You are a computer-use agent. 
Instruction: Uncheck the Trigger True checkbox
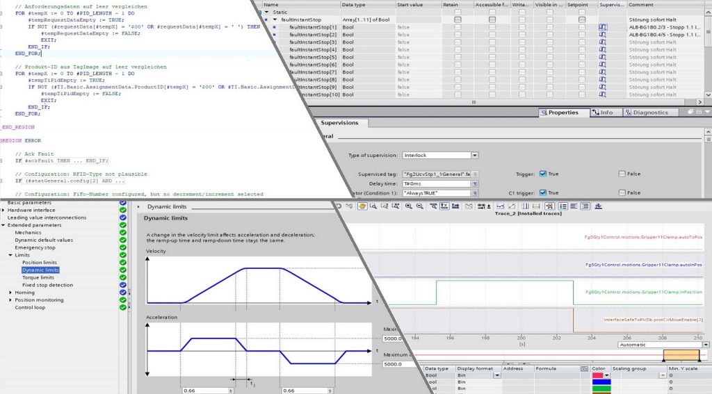click(x=542, y=174)
